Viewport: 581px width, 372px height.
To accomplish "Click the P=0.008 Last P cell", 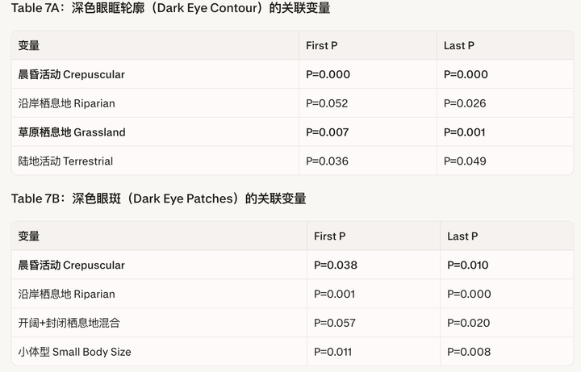I will click(469, 352).
